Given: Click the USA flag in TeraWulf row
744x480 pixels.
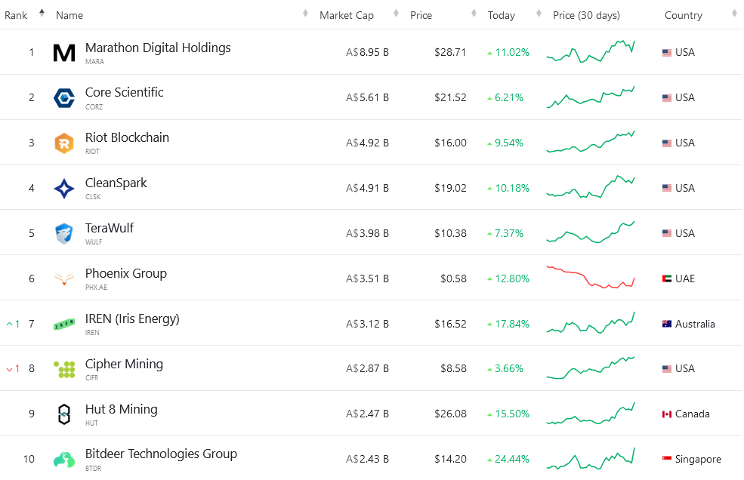Looking at the screenshot, I should click(x=667, y=233).
